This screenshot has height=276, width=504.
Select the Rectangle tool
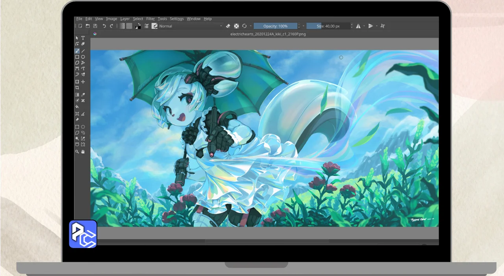pos(77,57)
